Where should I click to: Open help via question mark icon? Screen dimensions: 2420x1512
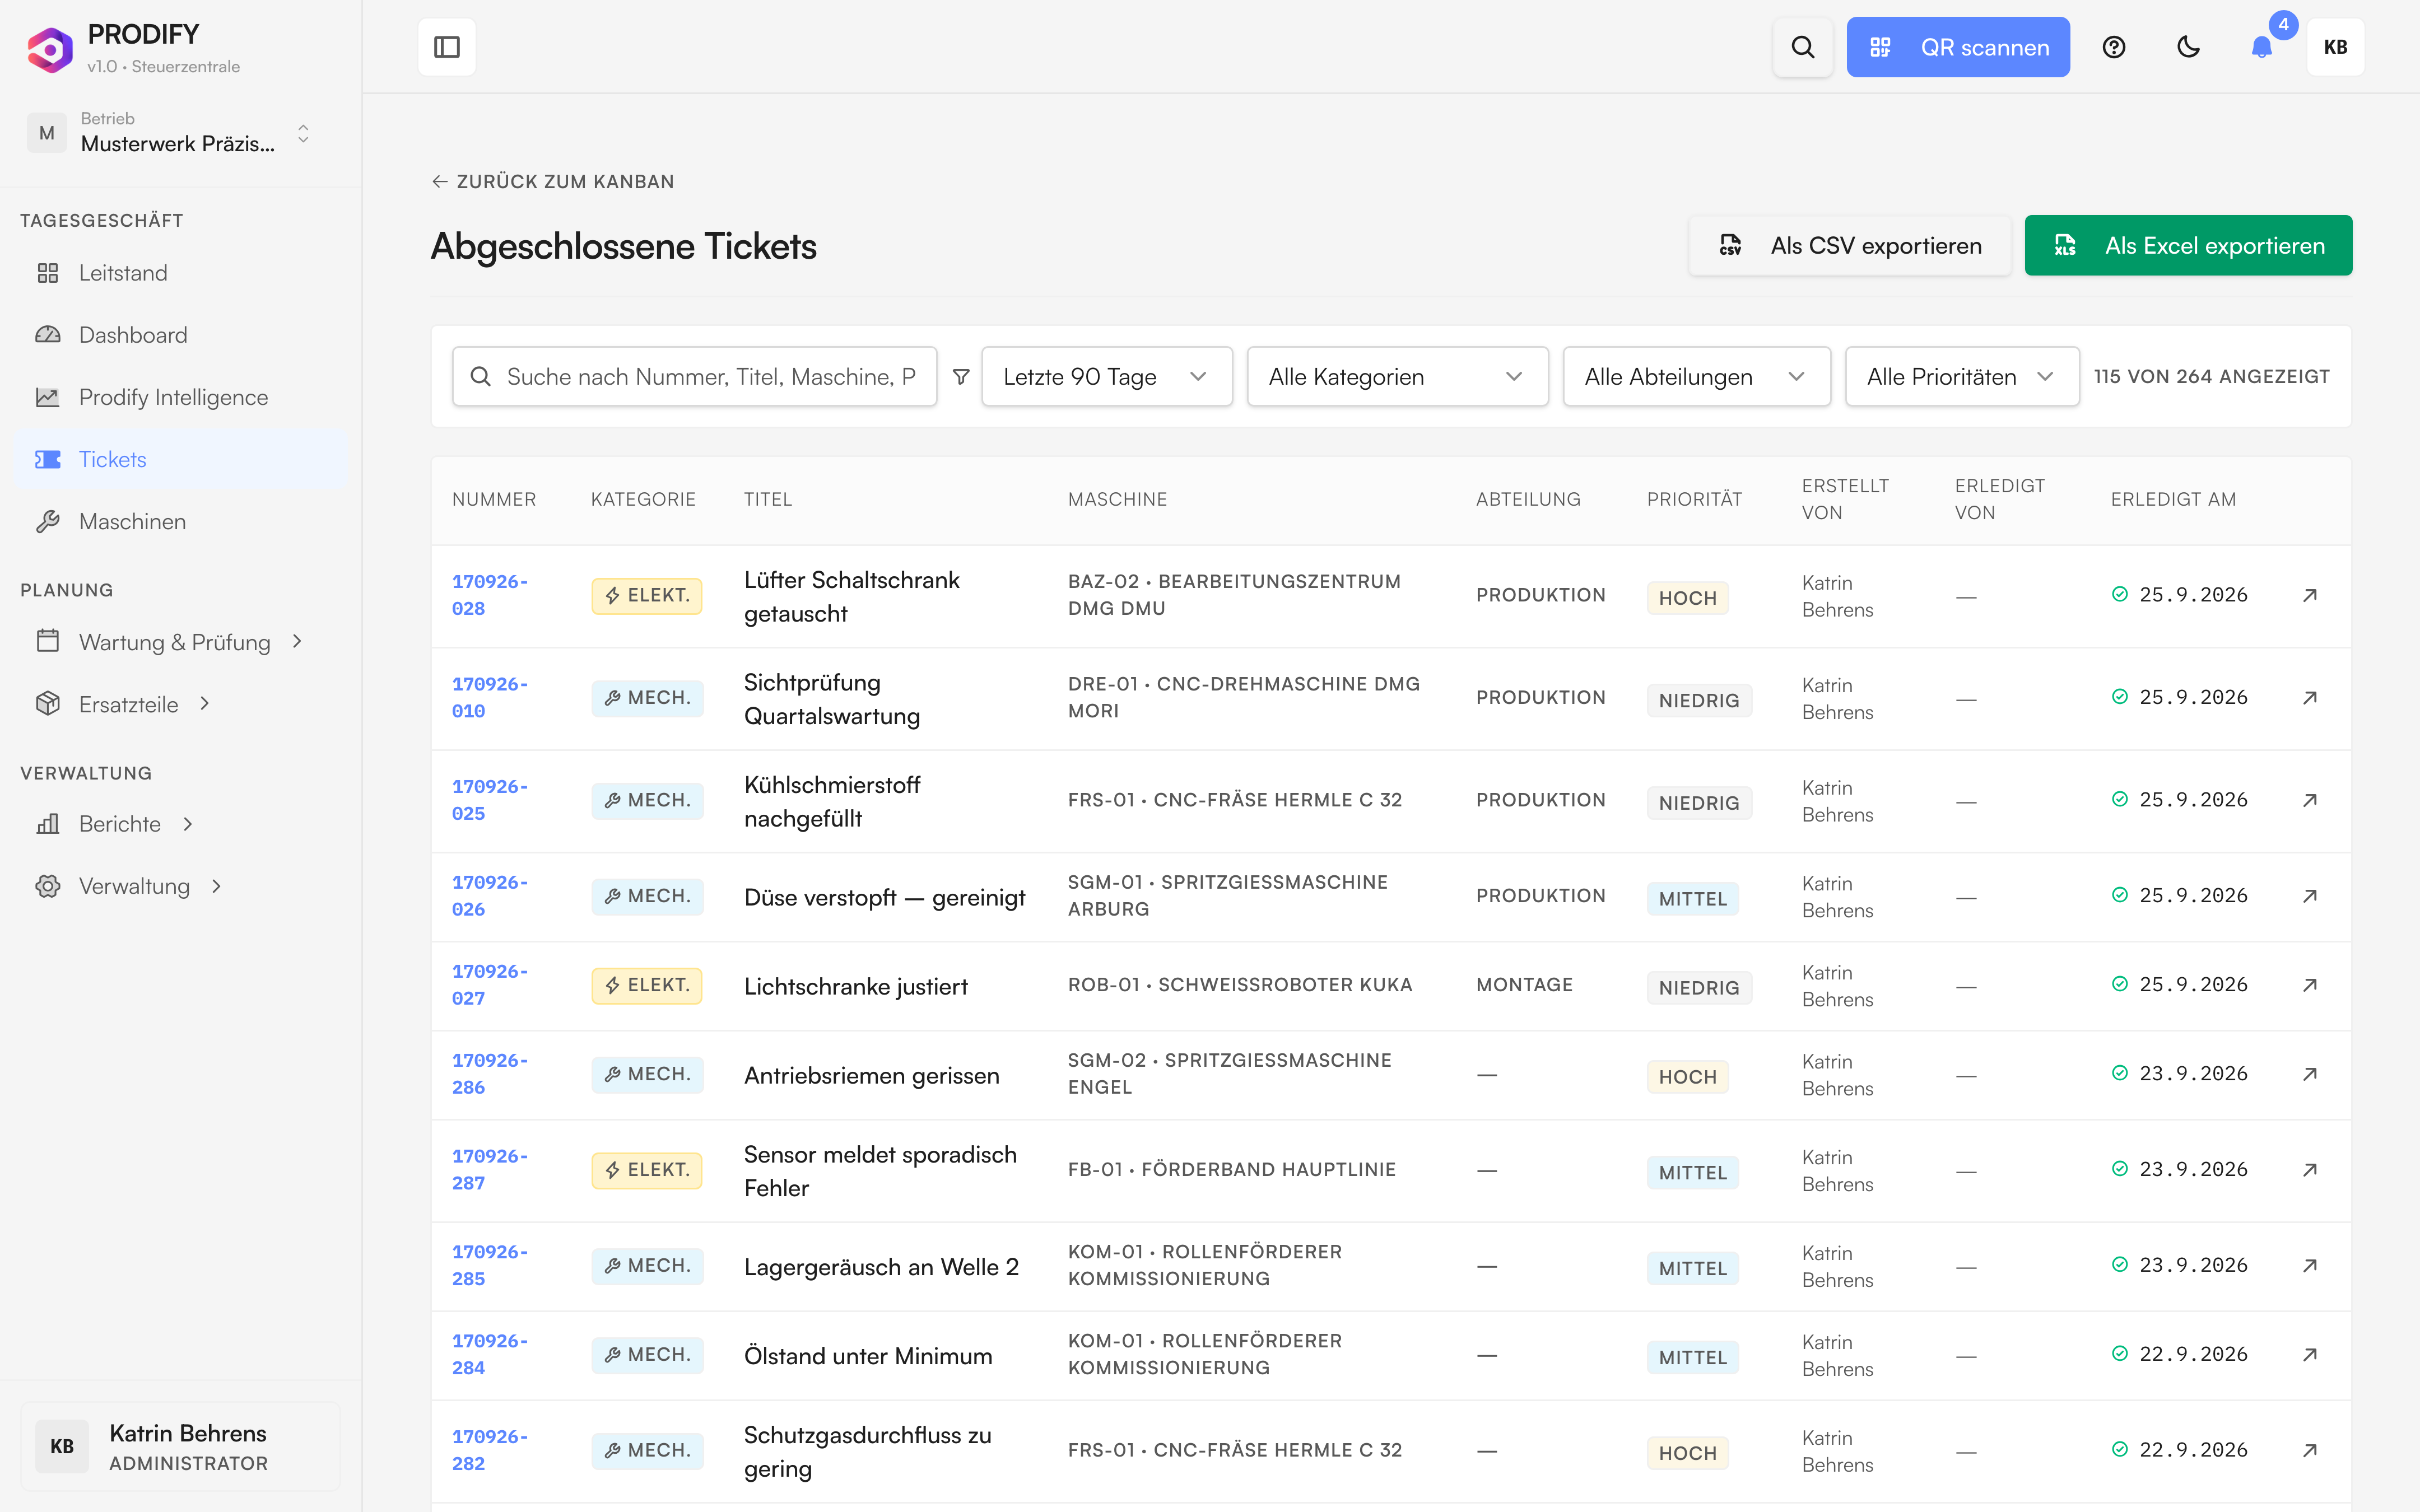2113,47
